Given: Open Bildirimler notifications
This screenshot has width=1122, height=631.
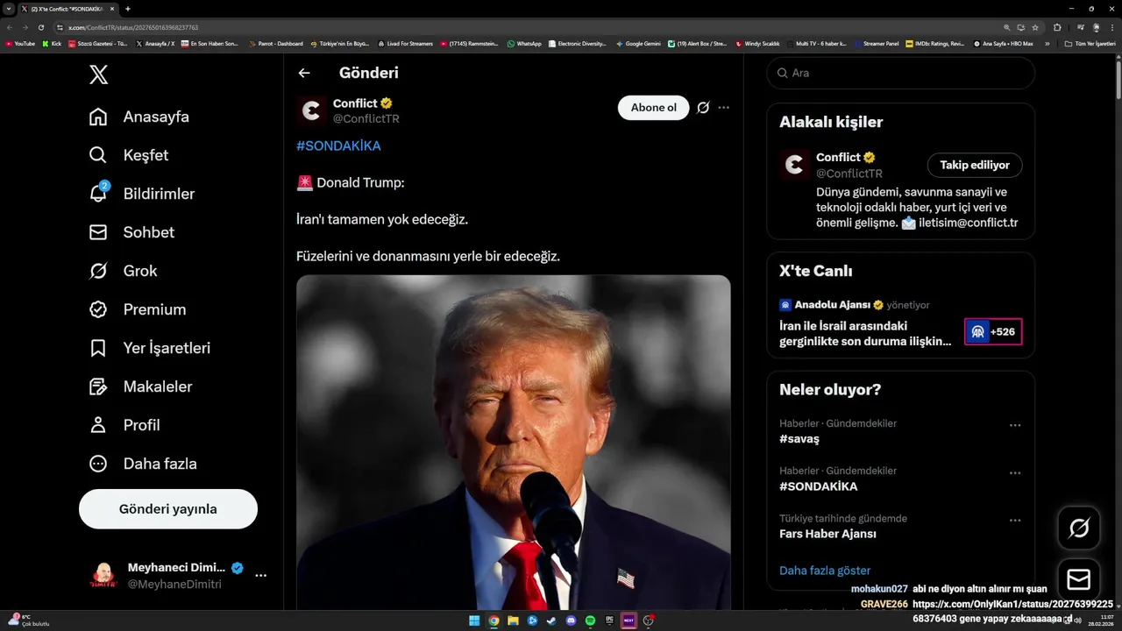Looking at the screenshot, I should (x=142, y=194).
